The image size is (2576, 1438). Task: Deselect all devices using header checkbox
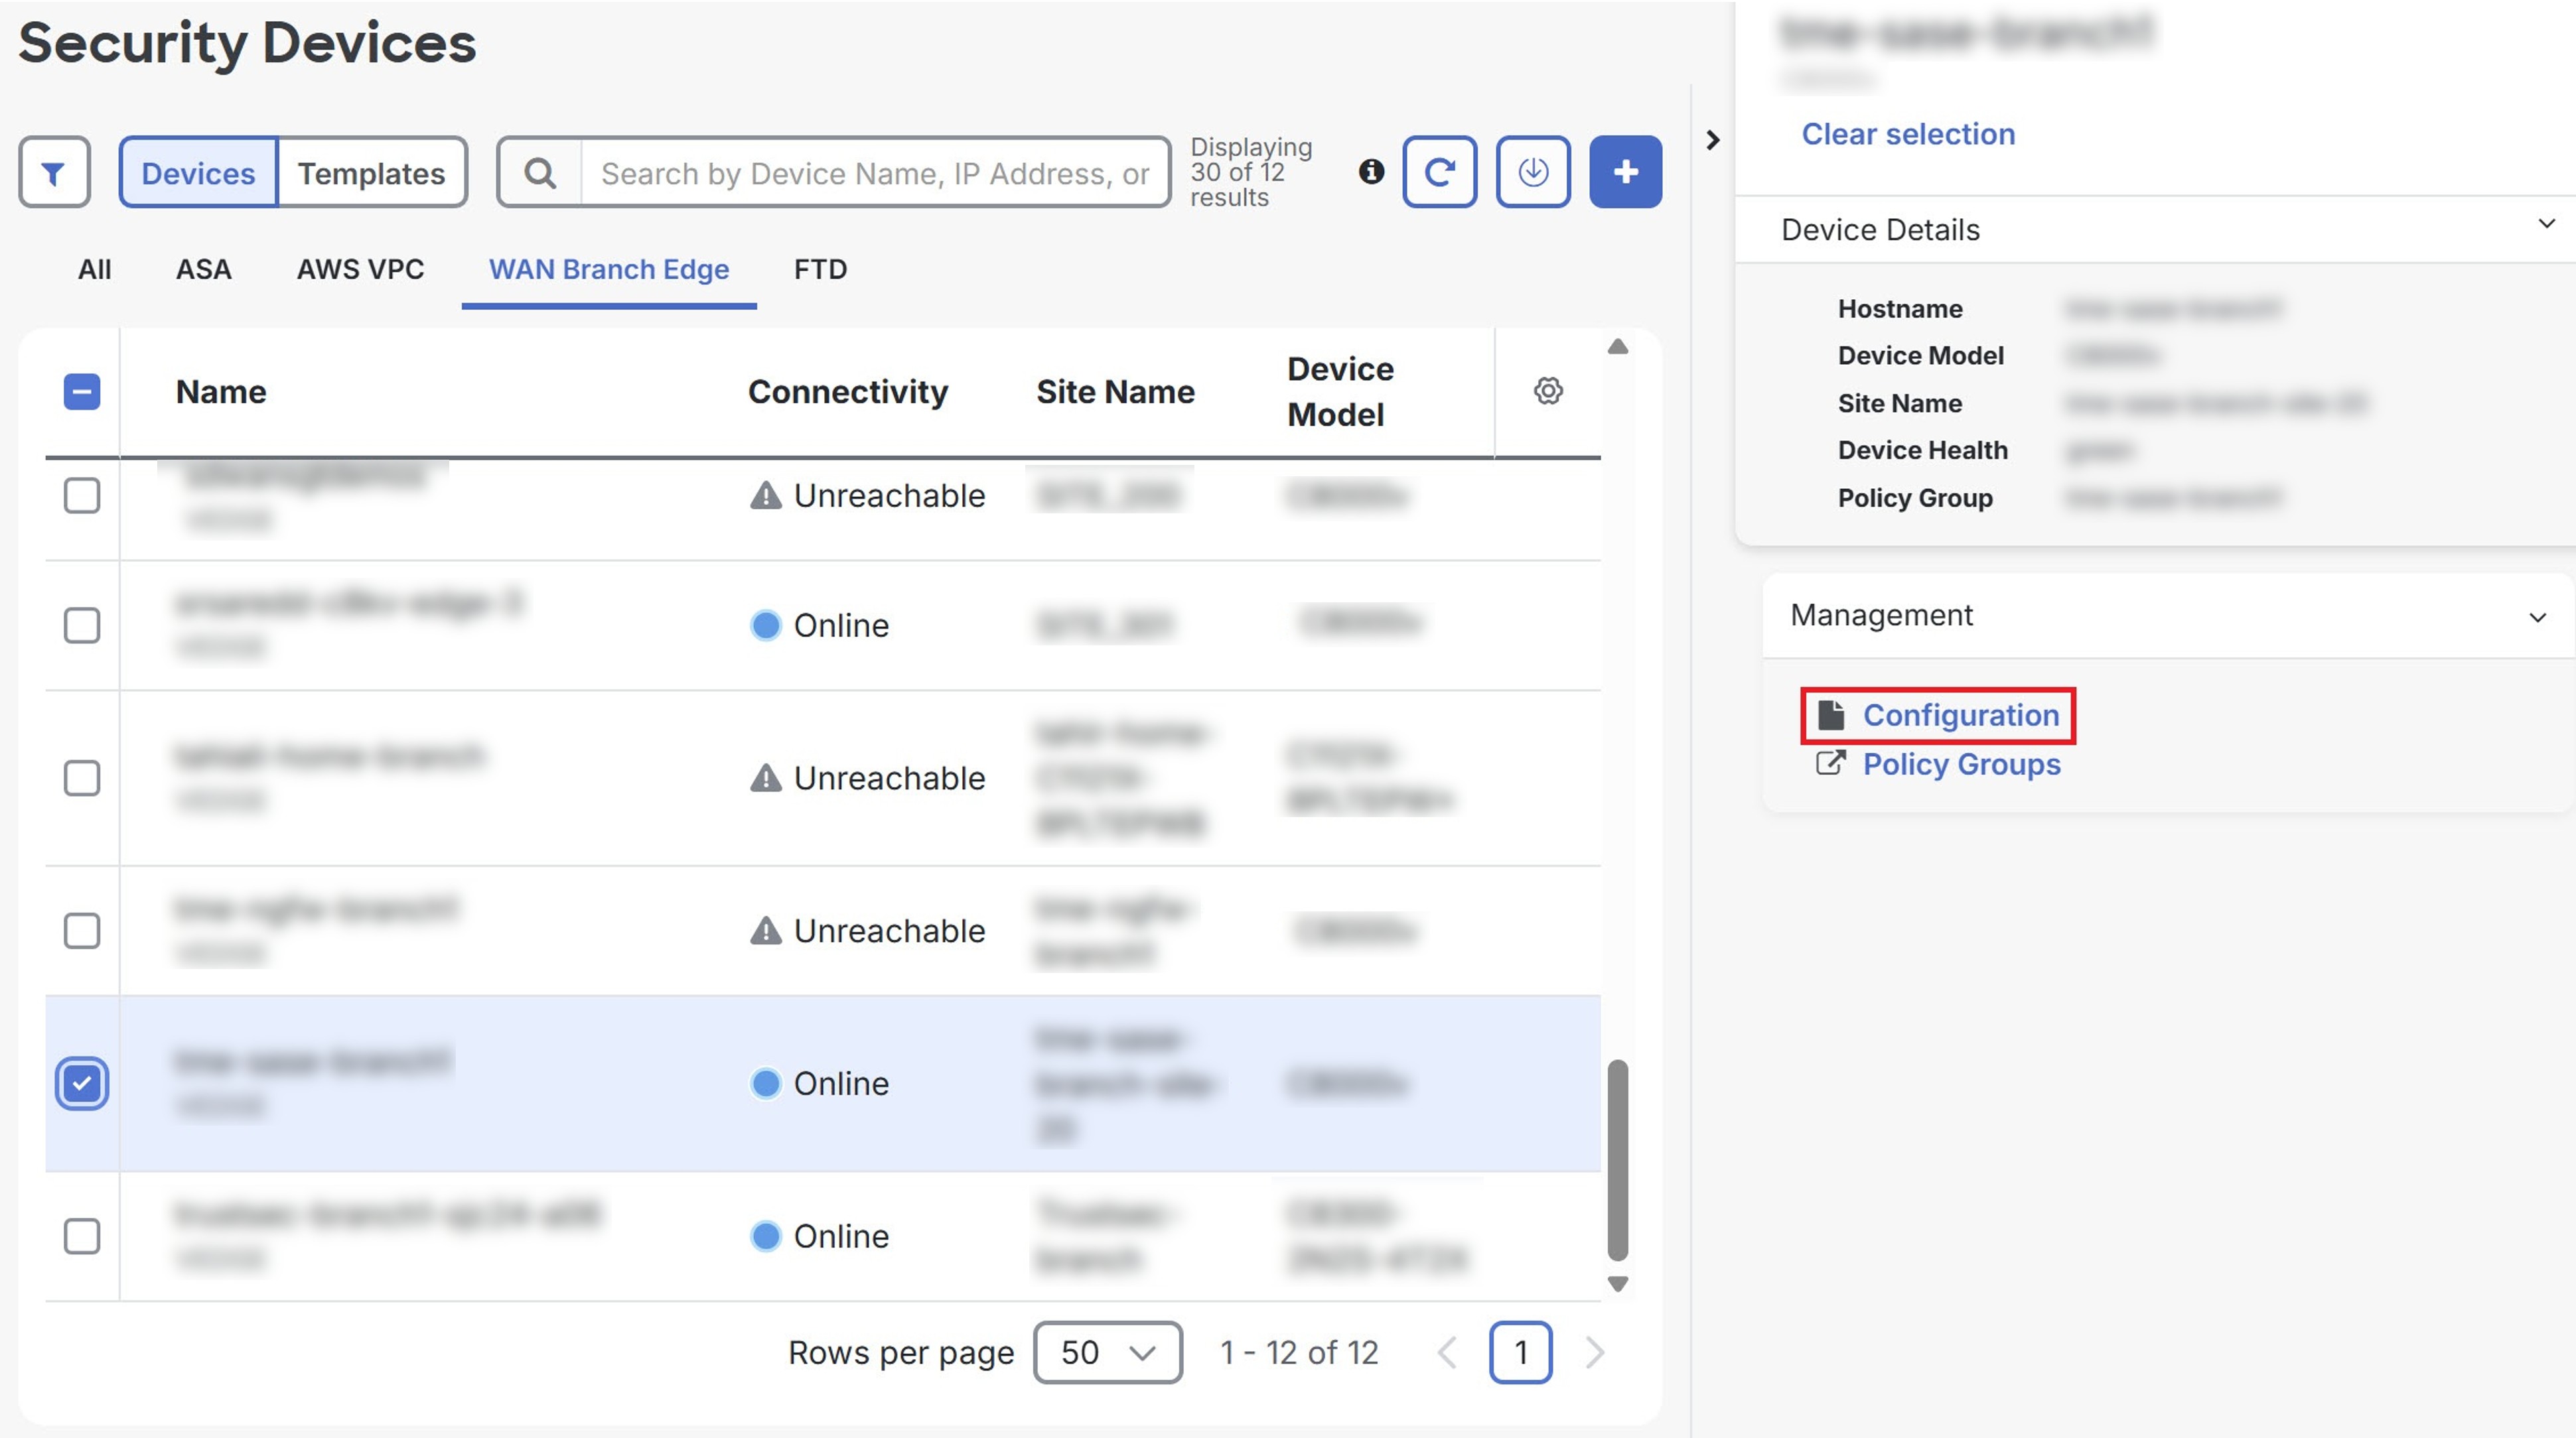tap(81, 391)
